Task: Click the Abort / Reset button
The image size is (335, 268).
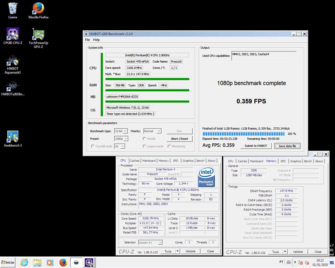Action: point(180,139)
